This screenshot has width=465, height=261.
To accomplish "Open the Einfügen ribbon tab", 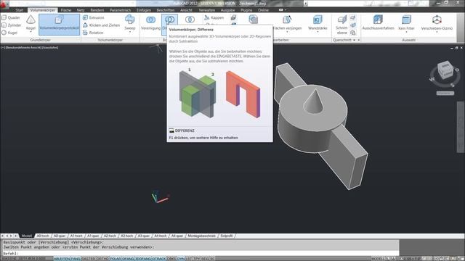I will pyautogui.click(x=144, y=10).
